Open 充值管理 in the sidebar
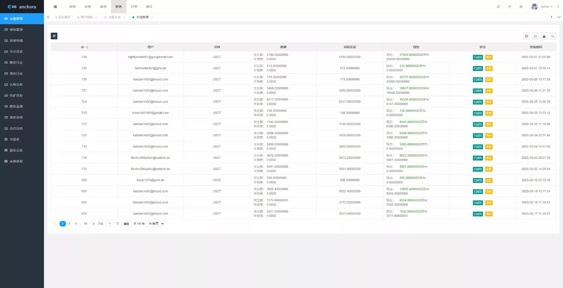 point(22,19)
